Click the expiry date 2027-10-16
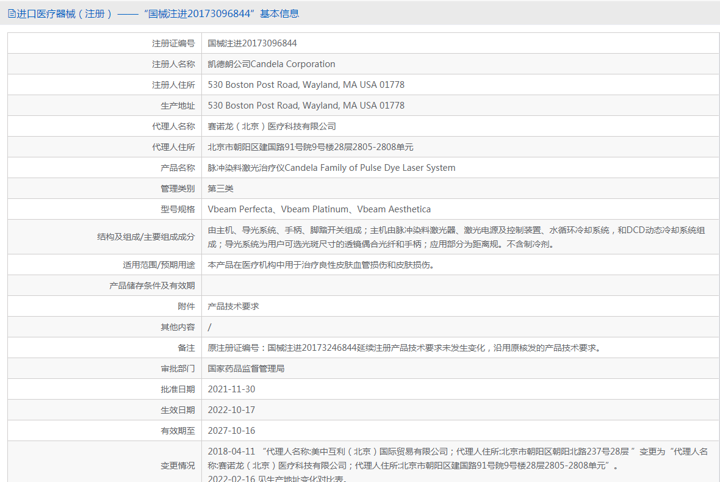Screen dimensions: 720x482 231,431
